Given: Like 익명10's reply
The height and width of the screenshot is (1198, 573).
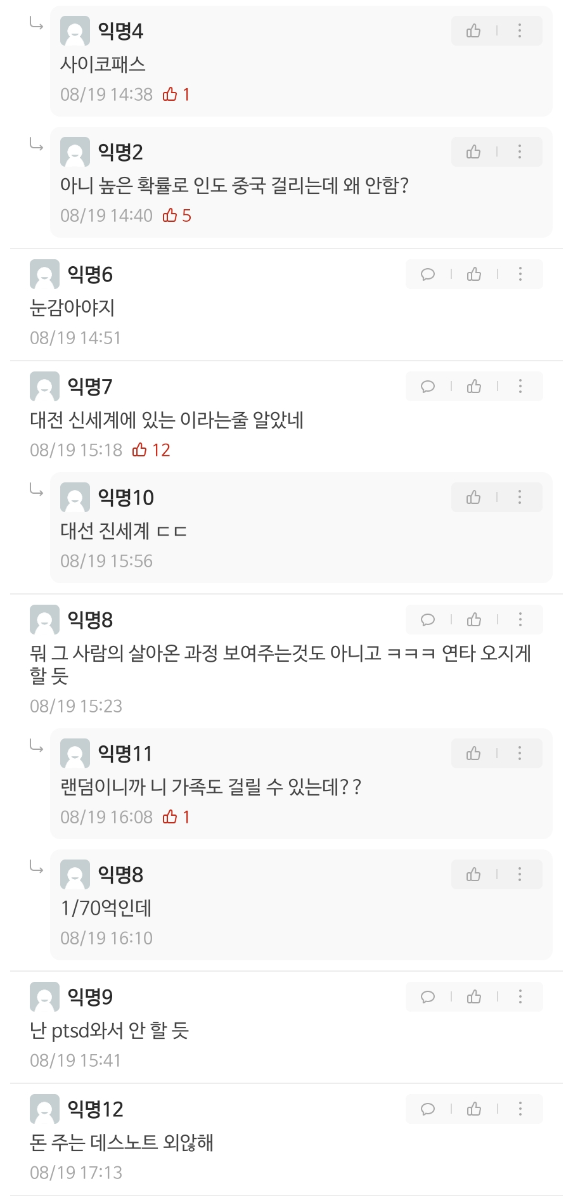Looking at the screenshot, I should coord(473,497).
